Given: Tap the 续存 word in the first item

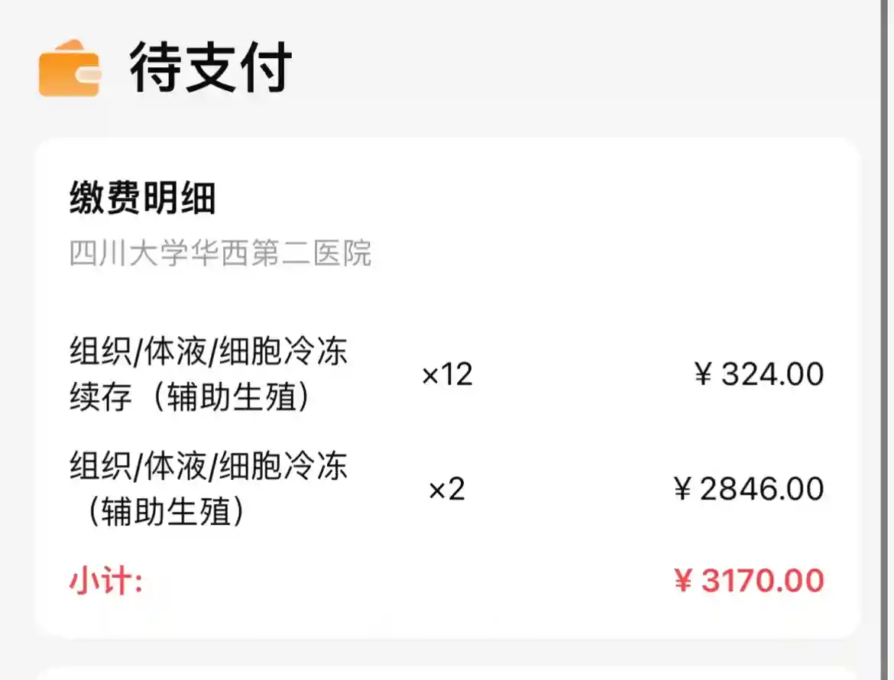Looking at the screenshot, I should coord(102,398).
